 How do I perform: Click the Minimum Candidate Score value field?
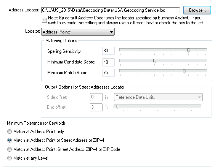pyautogui.click(x=108, y=62)
